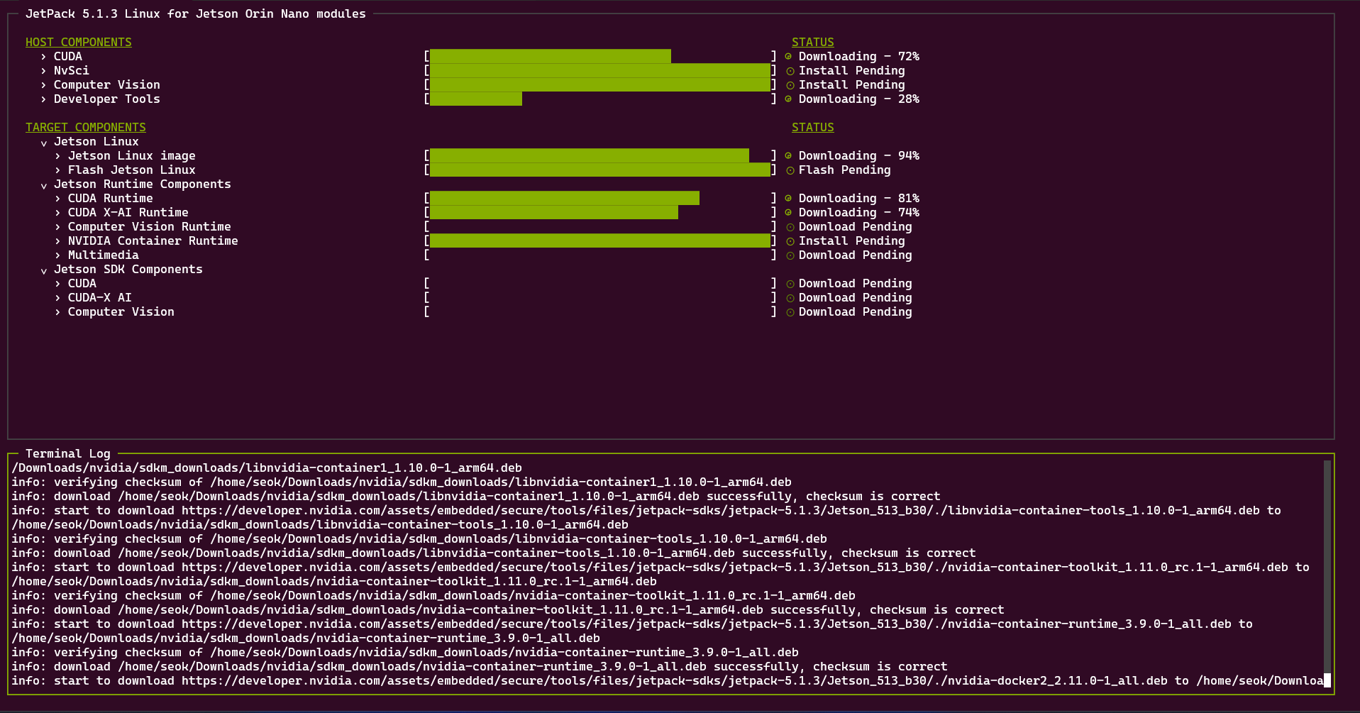This screenshot has height=713, width=1360.
Task: Click the NVIDIA Container Runtime status icon
Action: (790, 241)
